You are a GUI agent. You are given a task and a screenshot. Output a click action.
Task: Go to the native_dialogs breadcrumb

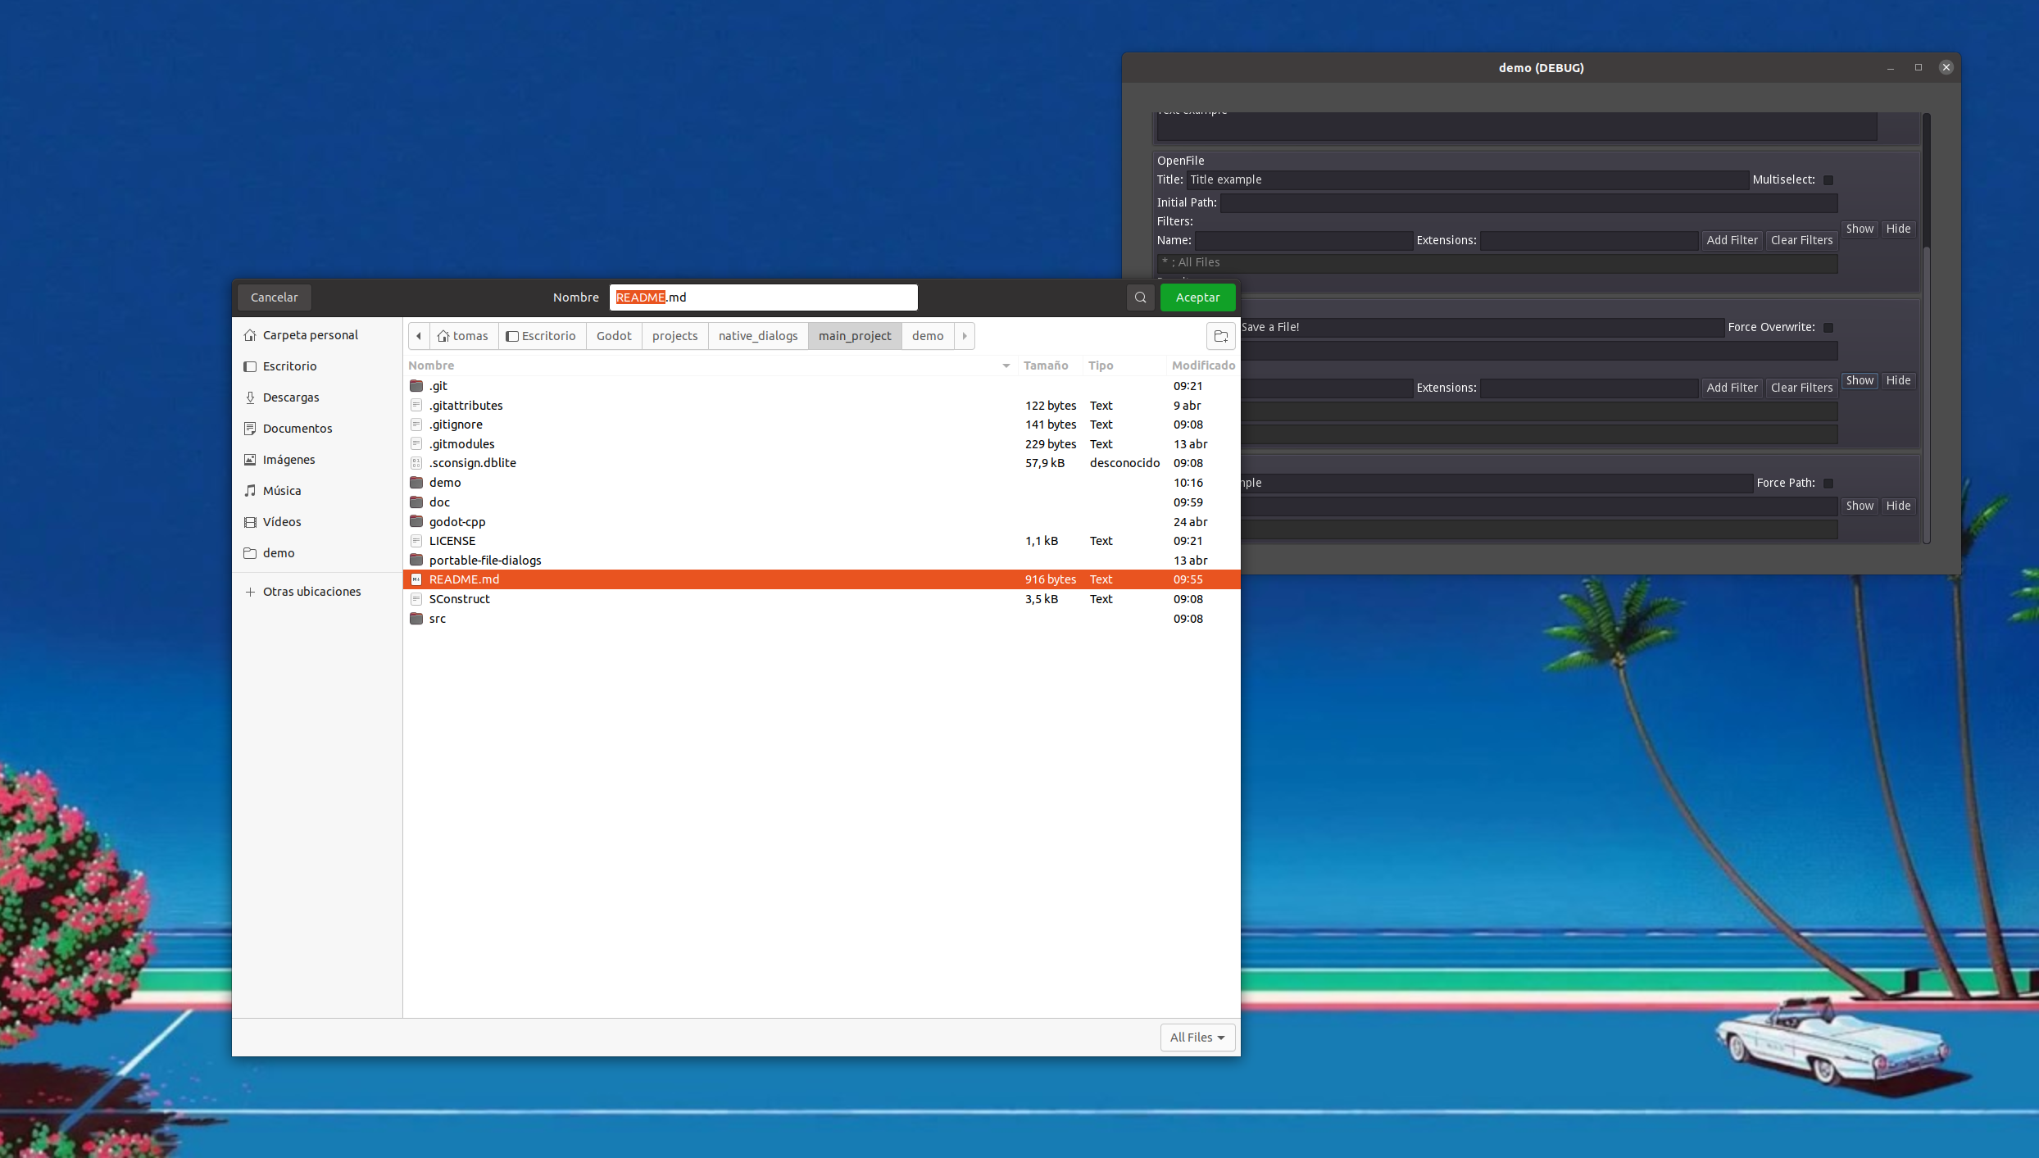[757, 336]
